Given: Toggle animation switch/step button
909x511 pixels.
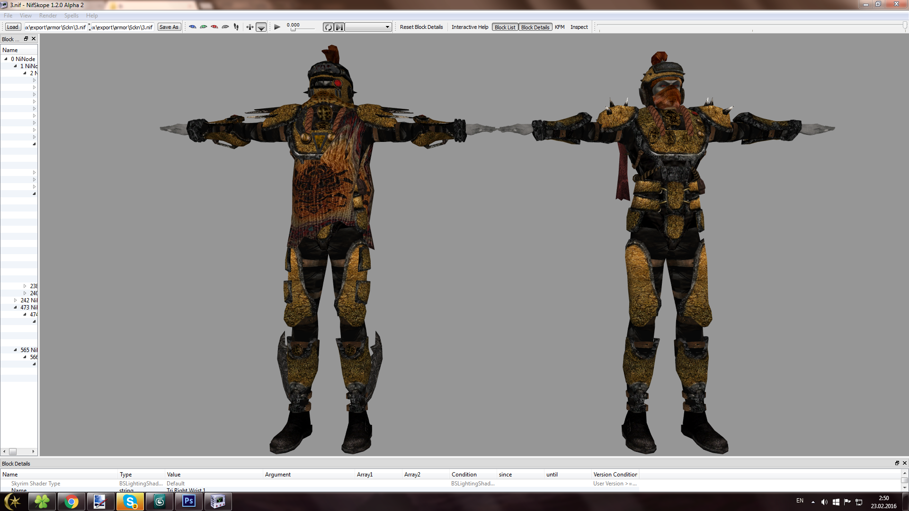Looking at the screenshot, I should [x=339, y=27].
